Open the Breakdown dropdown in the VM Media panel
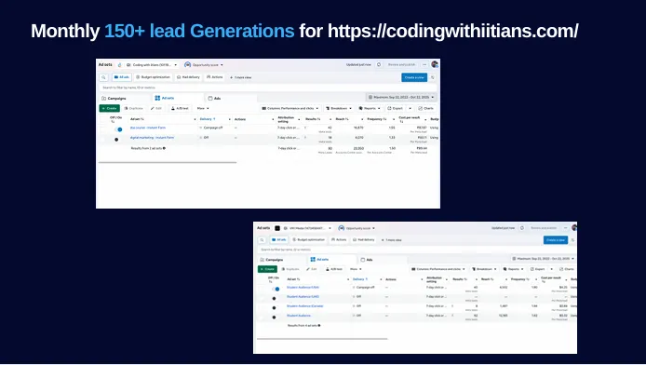Screen dimensions: 646x365 484,269
